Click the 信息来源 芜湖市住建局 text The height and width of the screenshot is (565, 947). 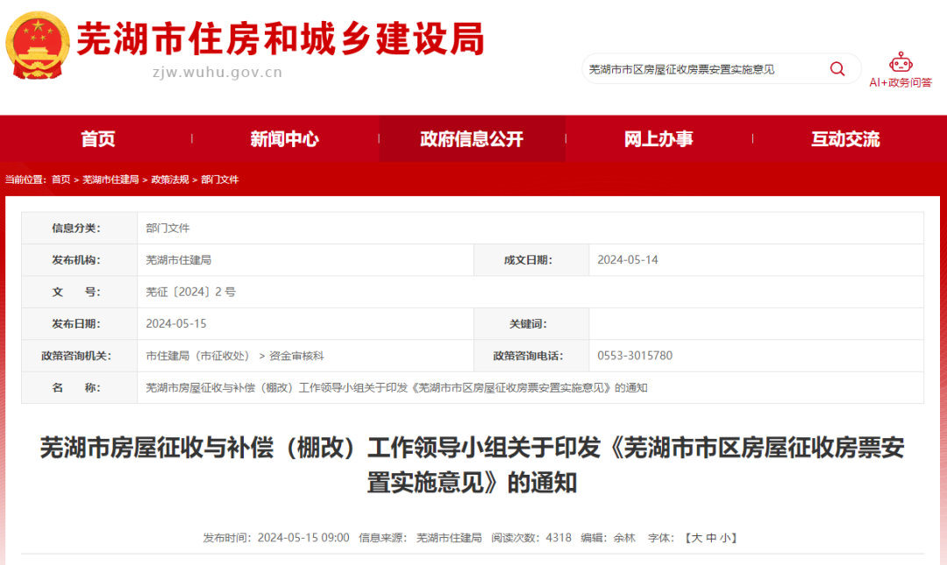coord(420,538)
